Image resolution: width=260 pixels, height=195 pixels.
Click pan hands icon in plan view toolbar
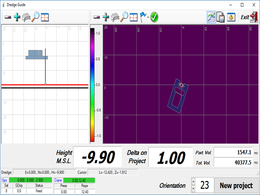click(x=115, y=17)
